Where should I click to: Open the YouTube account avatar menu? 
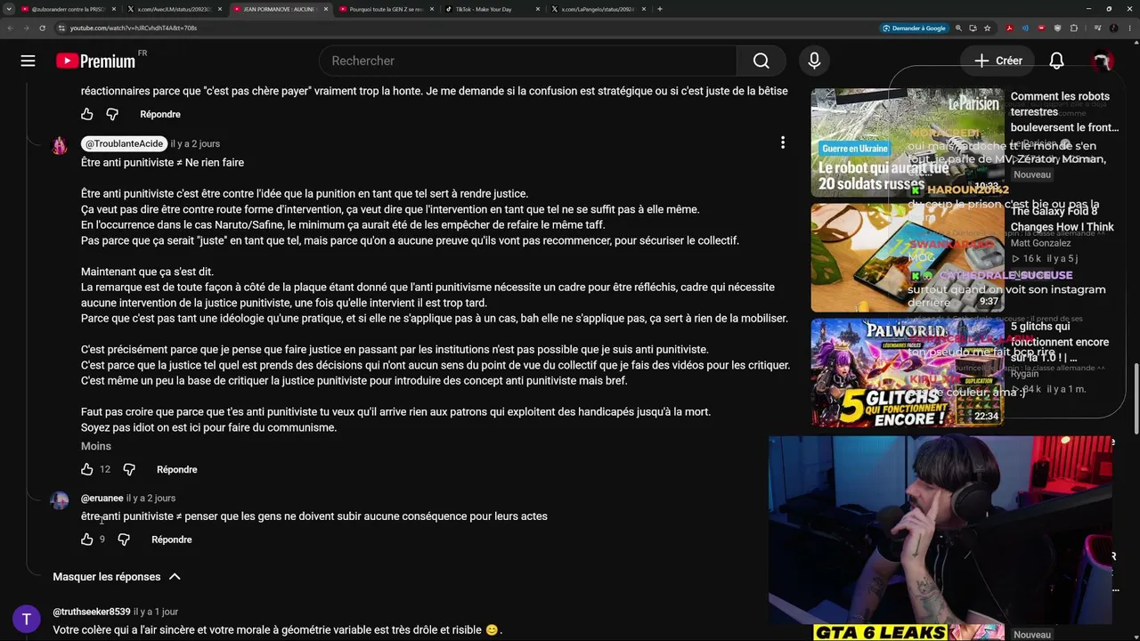point(1102,61)
